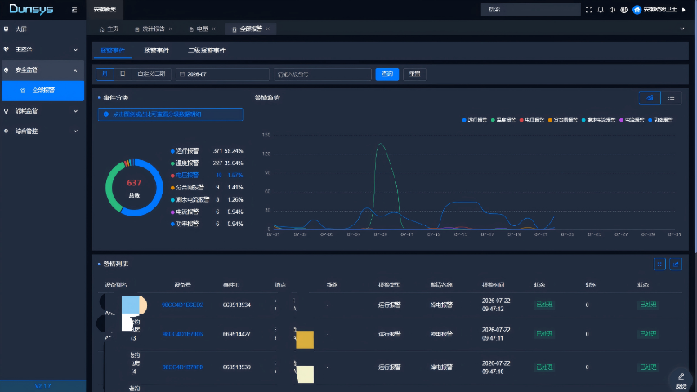Open notifications via the bell icon
This screenshot has width=697, height=392.
[601, 9]
